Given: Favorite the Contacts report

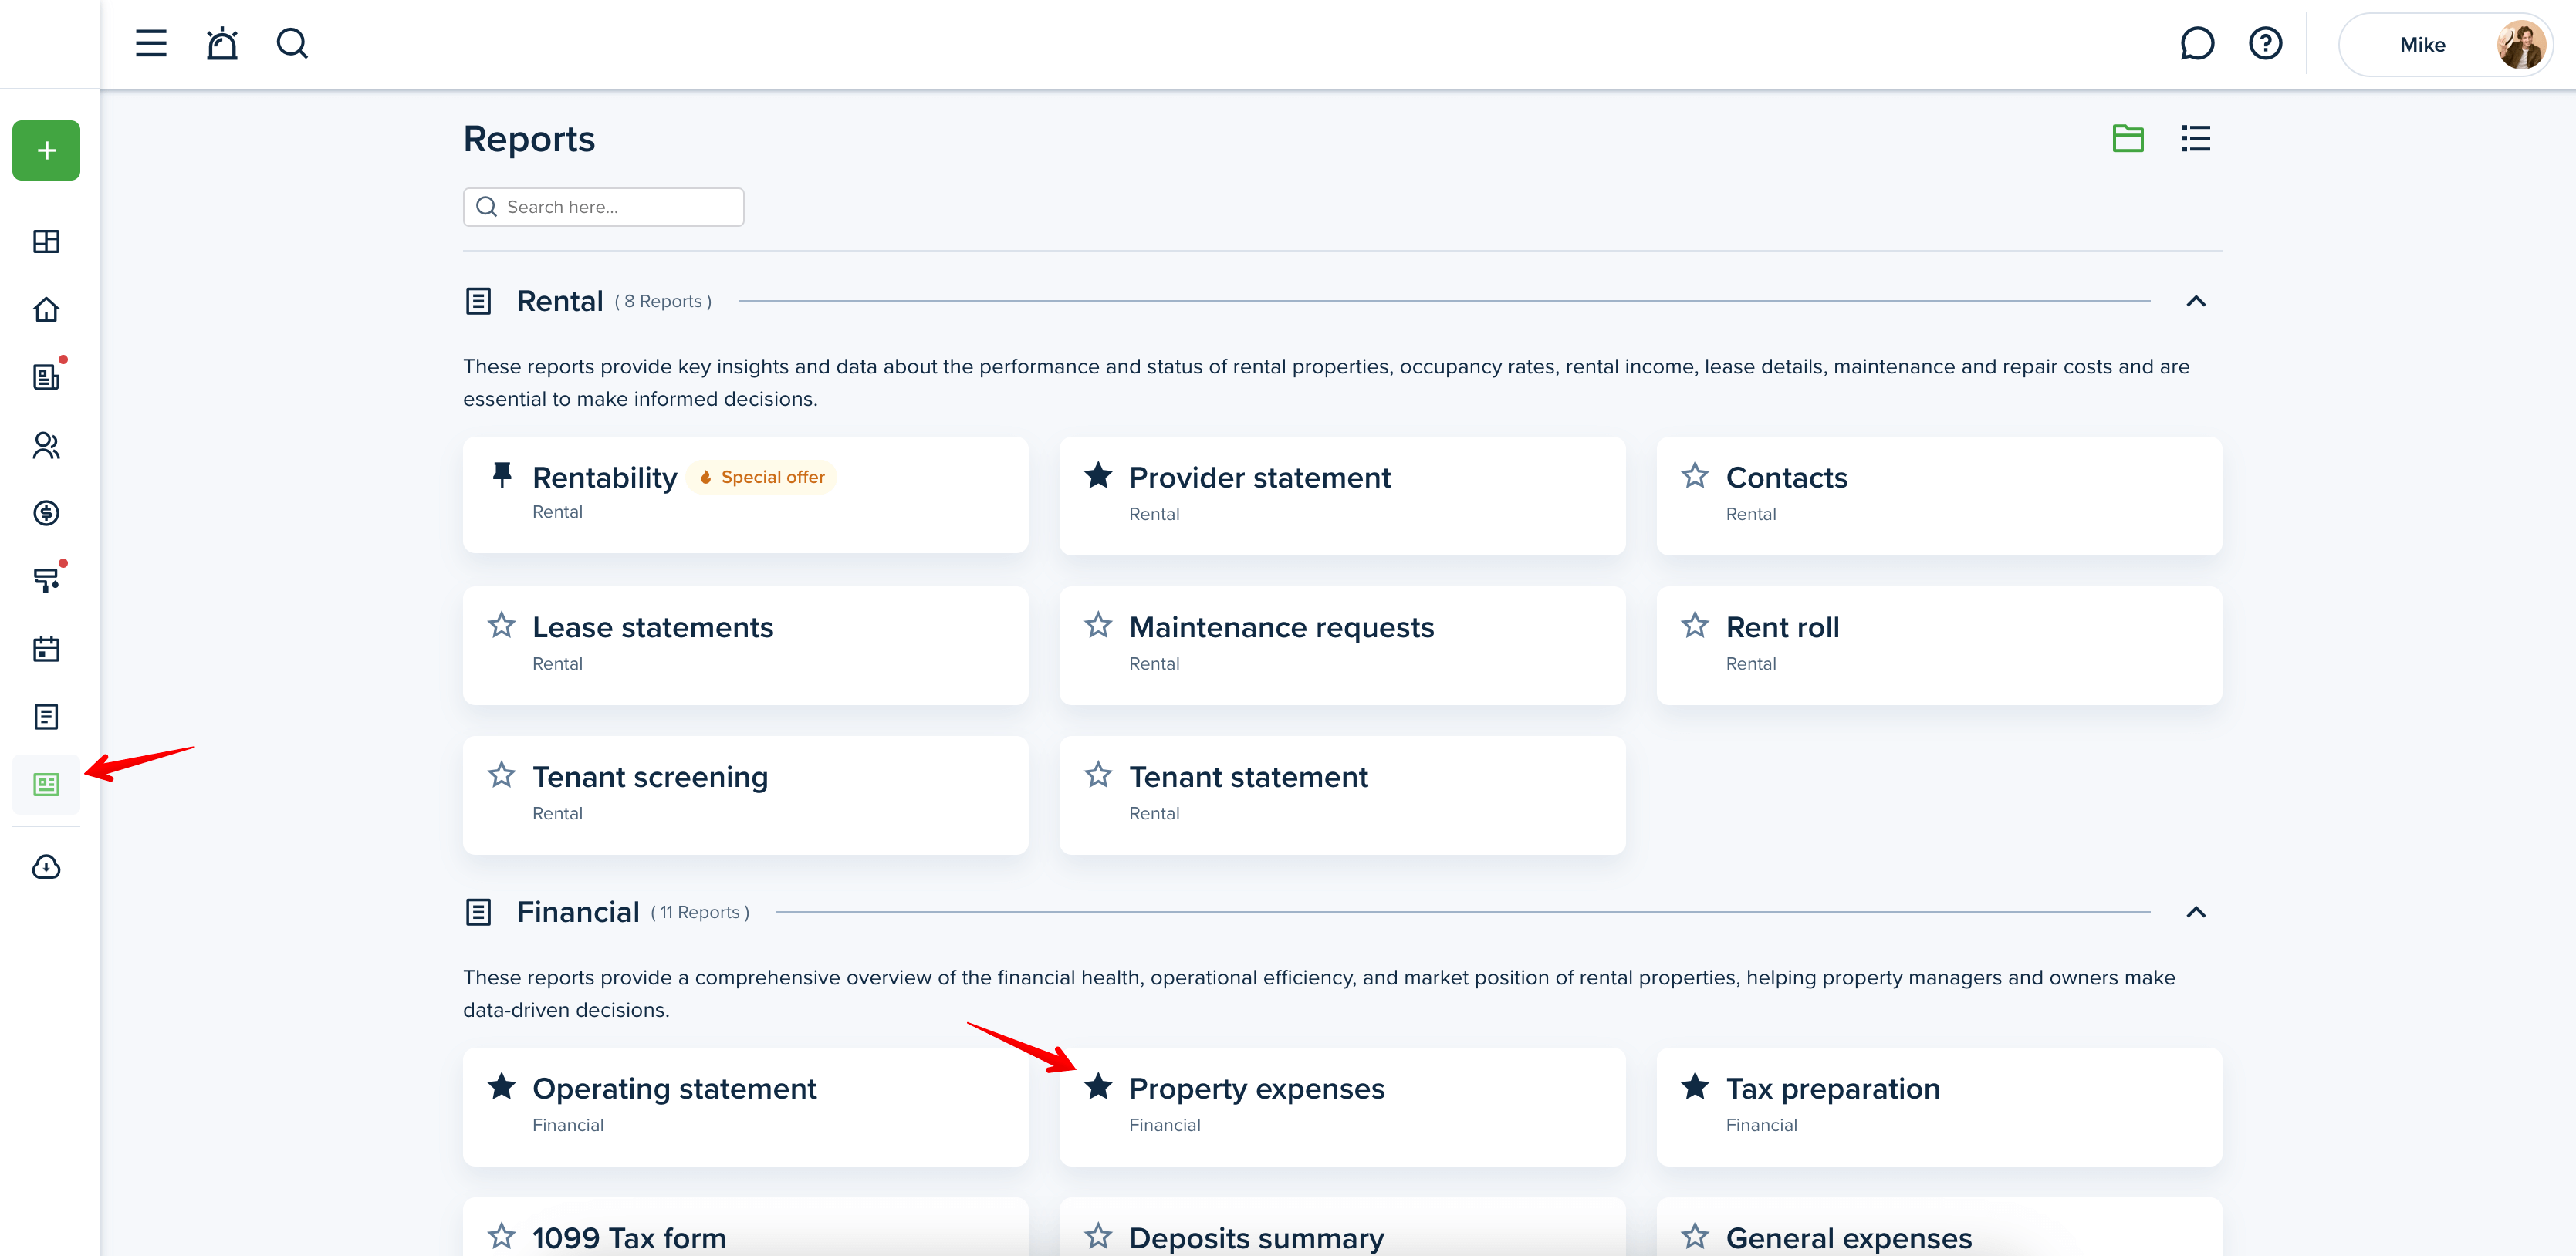Looking at the screenshot, I should 1694,475.
